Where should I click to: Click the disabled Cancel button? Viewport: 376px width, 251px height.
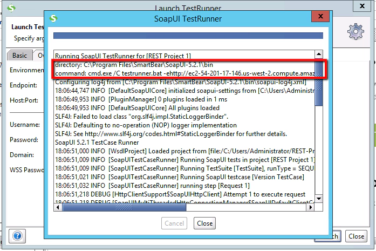point(174,223)
